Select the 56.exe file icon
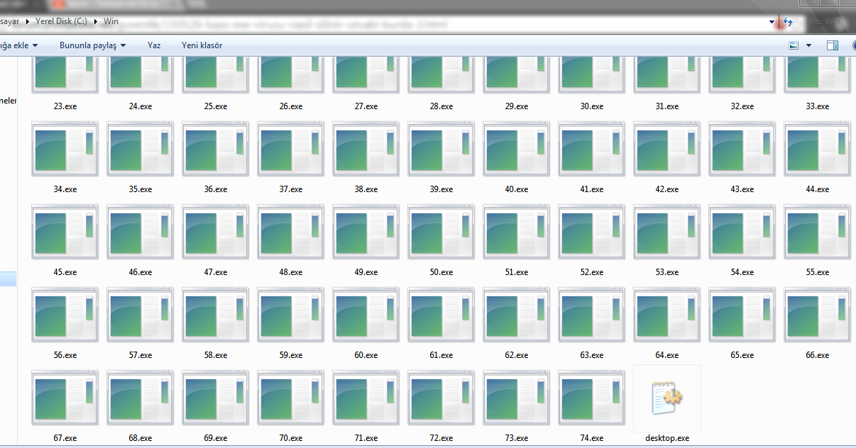Image resolution: width=856 pixels, height=448 pixels. point(65,315)
